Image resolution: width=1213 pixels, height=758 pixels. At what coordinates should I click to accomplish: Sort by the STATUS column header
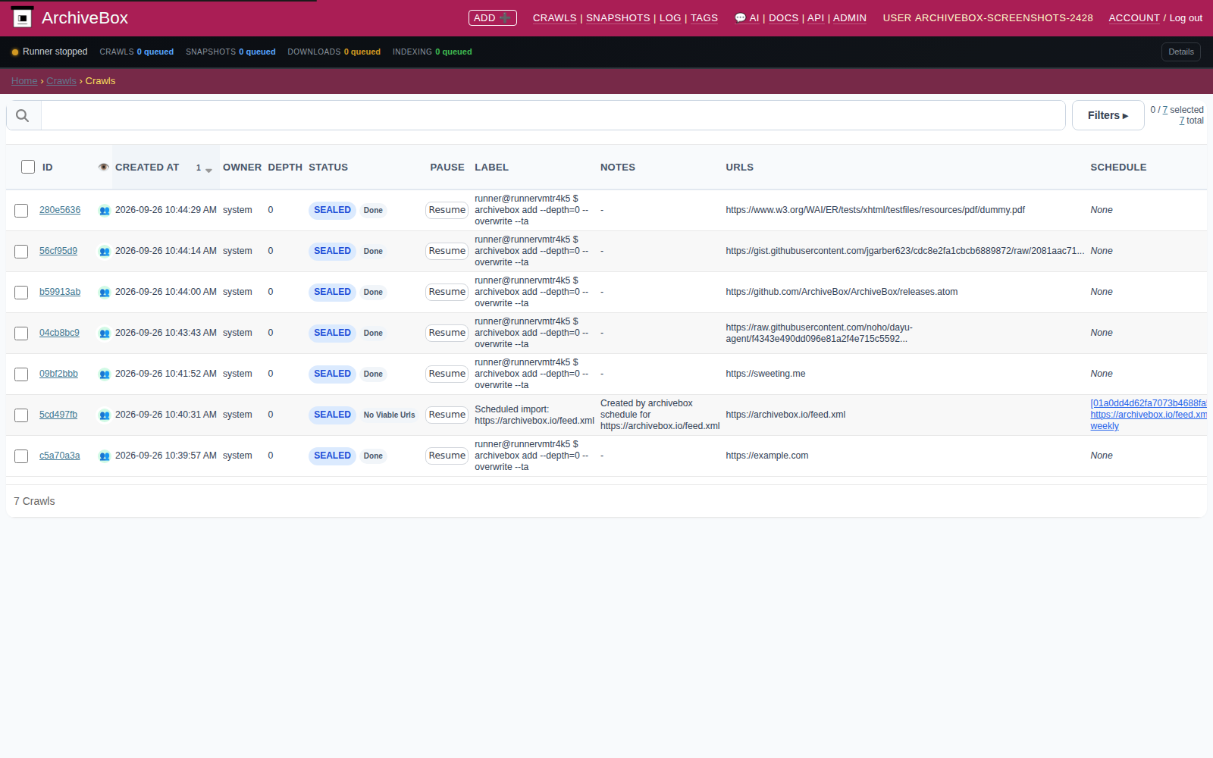click(328, 168)
